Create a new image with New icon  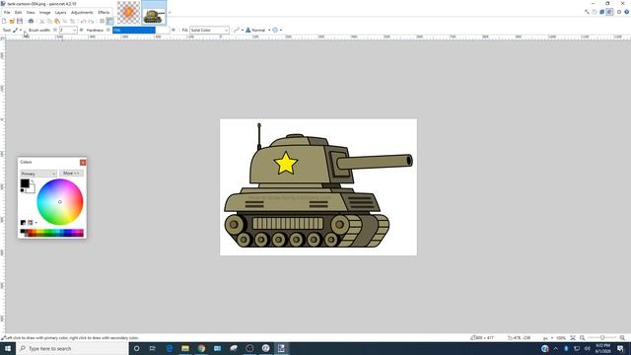tap(4, 21)
